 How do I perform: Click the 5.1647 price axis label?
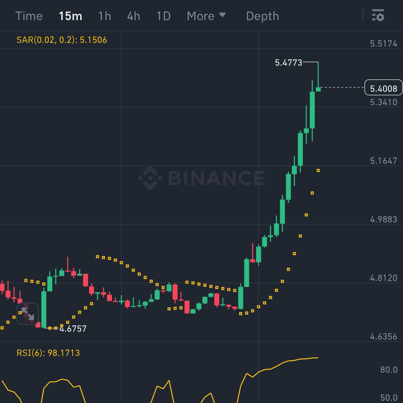click(384, 161)
